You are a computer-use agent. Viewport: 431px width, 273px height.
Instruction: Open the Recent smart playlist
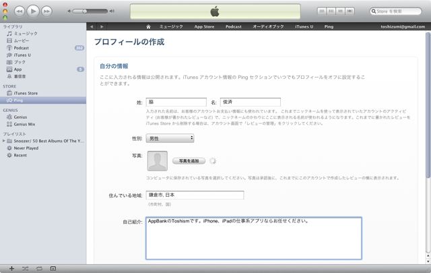[43, 155]
